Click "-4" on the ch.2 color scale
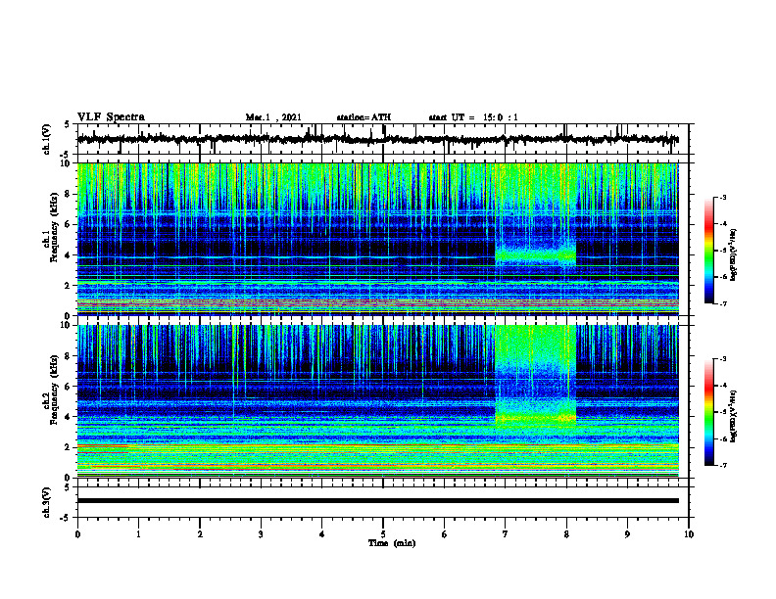Image resolution: width=776 pixels, height=599 pixels. 722,386
